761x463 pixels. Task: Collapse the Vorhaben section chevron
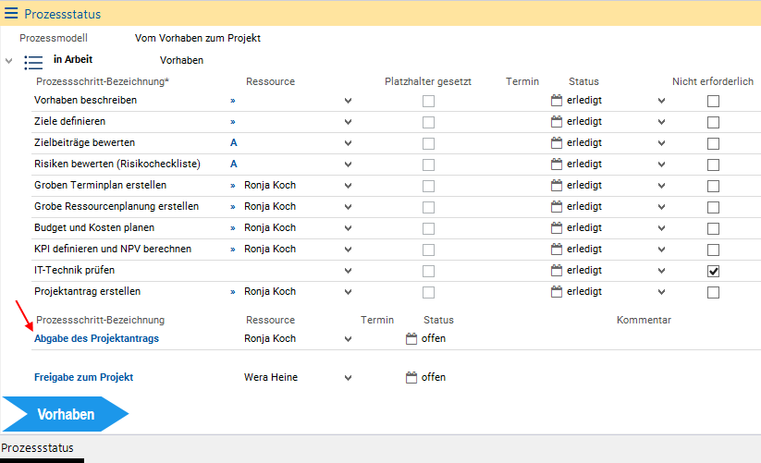pyautogui.click(x=9, y=62)
